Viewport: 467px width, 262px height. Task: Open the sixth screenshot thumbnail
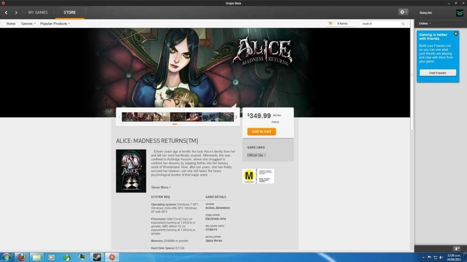coord(210,117)
